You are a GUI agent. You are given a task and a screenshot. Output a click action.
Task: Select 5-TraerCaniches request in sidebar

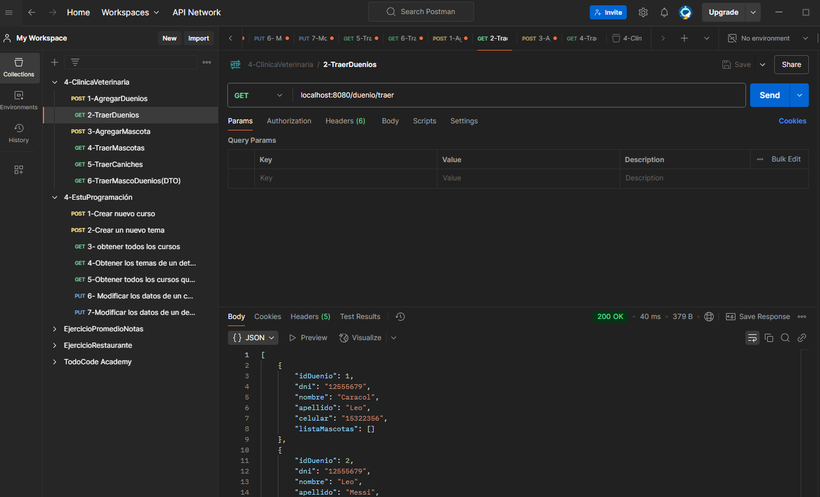click(x=115, y=164)
